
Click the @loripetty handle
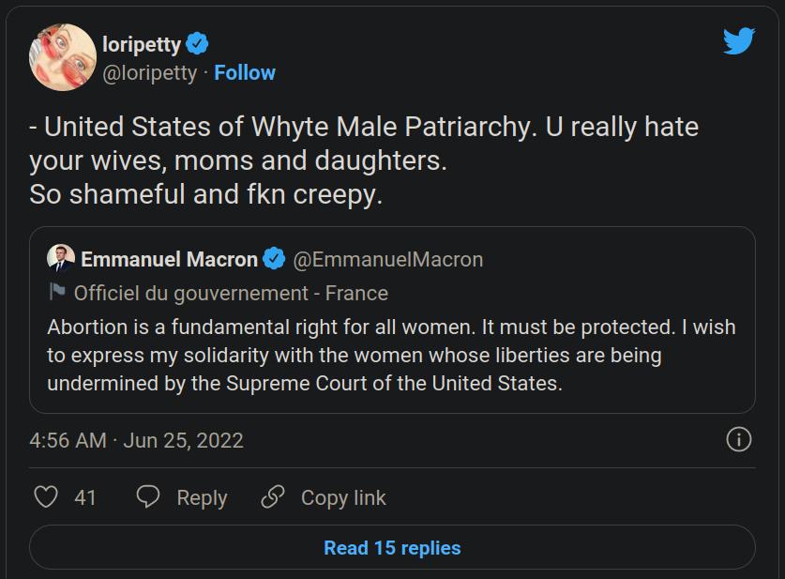[150, 73]
